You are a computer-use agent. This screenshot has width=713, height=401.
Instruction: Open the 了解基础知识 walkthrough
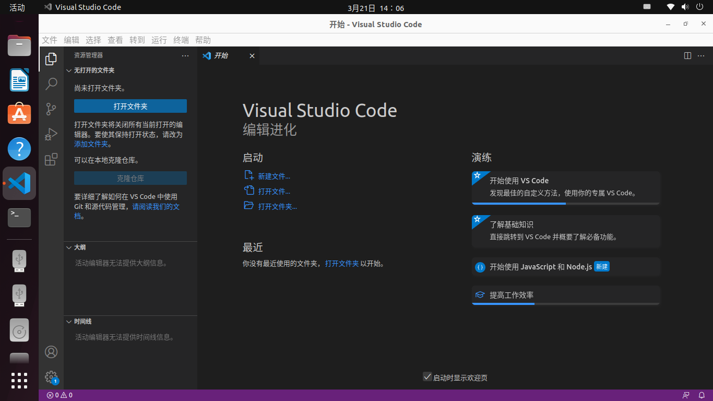(566, 231)
